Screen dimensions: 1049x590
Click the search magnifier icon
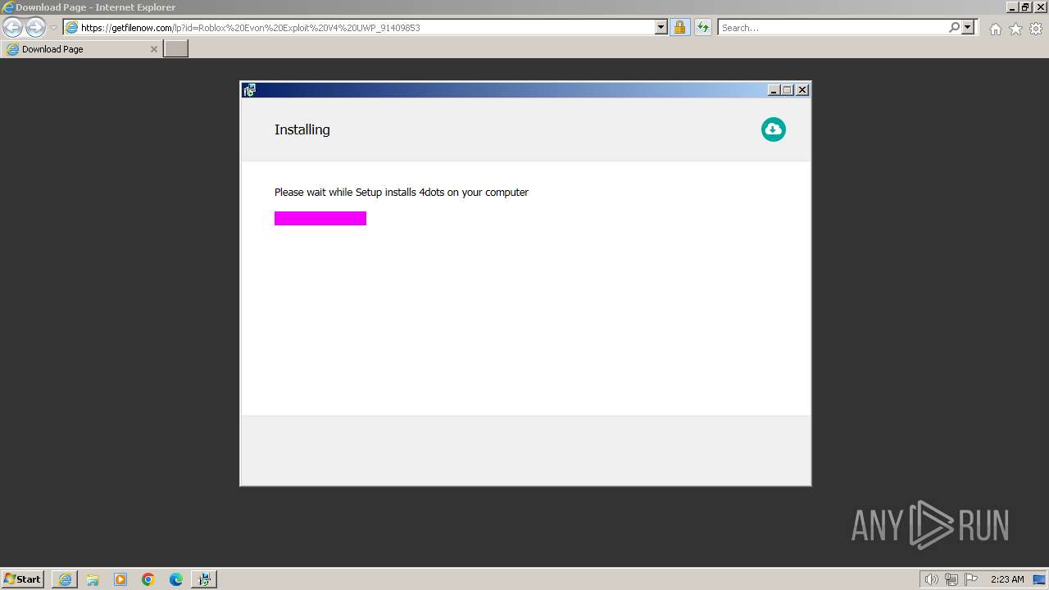[954, 27]
